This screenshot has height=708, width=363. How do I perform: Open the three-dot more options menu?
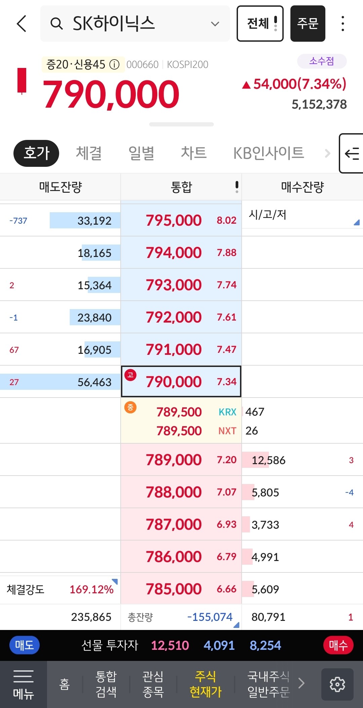(342, 24)
